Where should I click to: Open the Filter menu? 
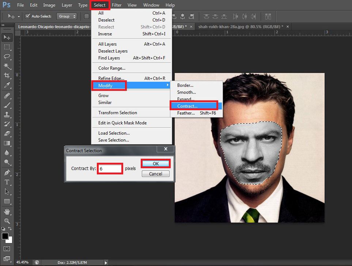(117, 5)
